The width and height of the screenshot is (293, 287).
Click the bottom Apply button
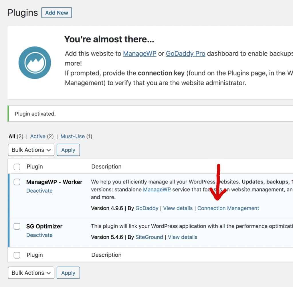[68, 273]
